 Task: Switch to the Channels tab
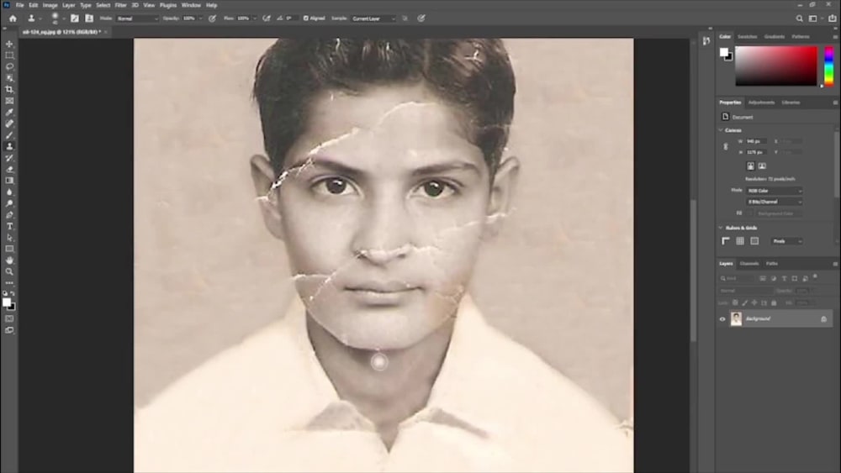click(748, 264)
